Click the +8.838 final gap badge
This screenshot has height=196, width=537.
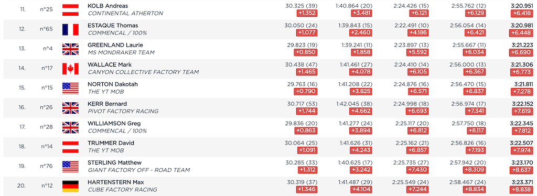click(522, 190)
